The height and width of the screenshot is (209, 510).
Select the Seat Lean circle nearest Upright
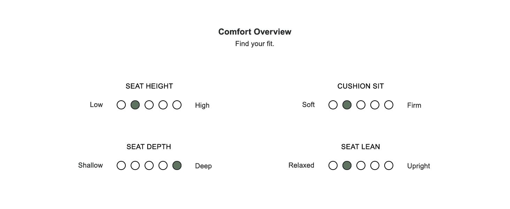point(389,165)
